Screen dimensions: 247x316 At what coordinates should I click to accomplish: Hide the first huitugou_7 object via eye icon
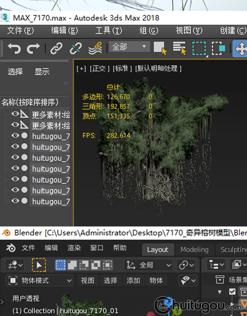tap(15, 135)
